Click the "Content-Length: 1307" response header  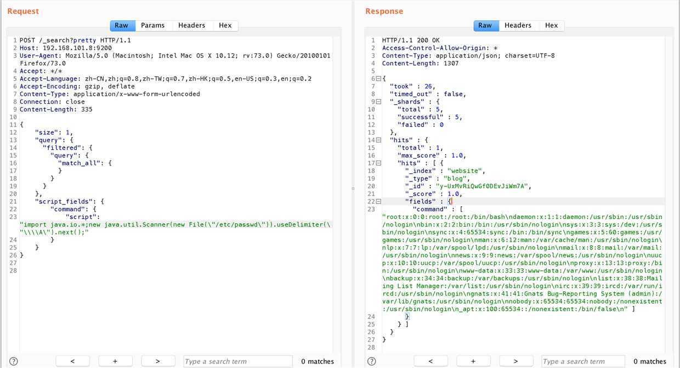tap(421, 64)
